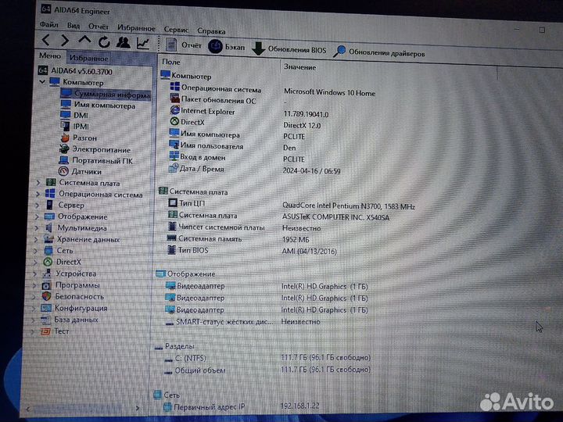Open the Отчёт menu in the menu bar

point(99,27)
